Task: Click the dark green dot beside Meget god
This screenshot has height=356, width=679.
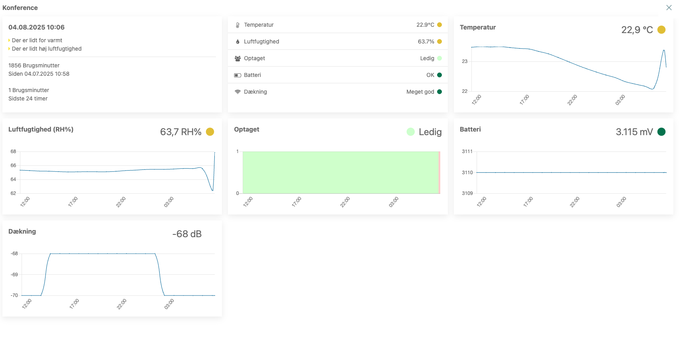Action: 439,92
